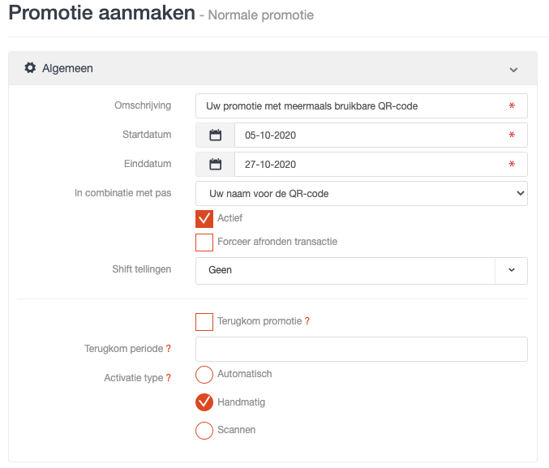Open the Startdatum calendar icon
Image resolution: width=549 pixels, height=468 pixels.
click(x=216, y=135)
